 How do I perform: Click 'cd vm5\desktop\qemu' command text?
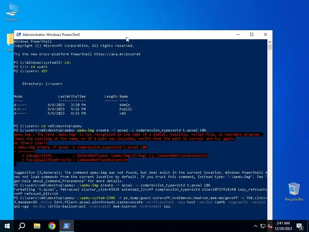[61, 126]
